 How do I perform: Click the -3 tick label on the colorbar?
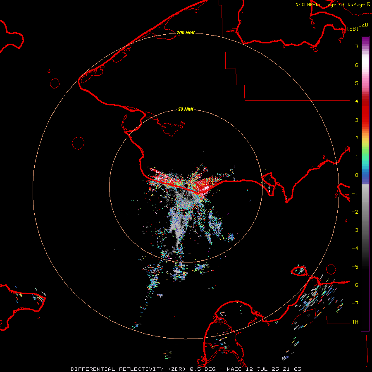click(x=355, y=230)
